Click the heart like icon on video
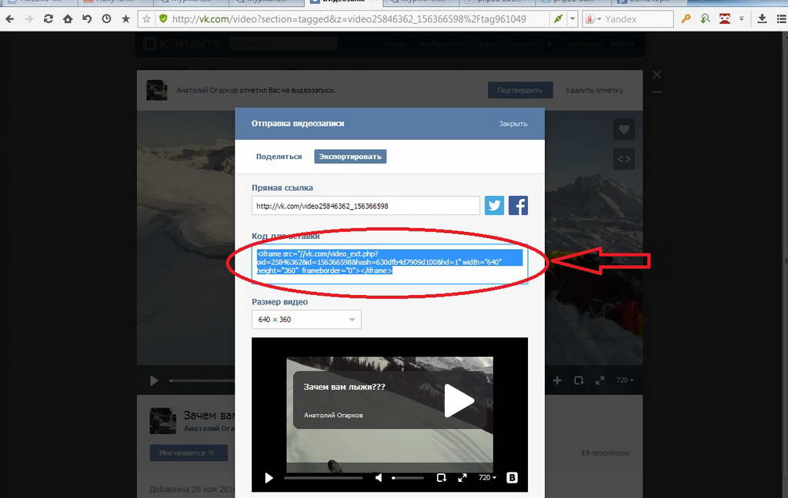Screen dimensions: 788x498 (x=623, y=129)
